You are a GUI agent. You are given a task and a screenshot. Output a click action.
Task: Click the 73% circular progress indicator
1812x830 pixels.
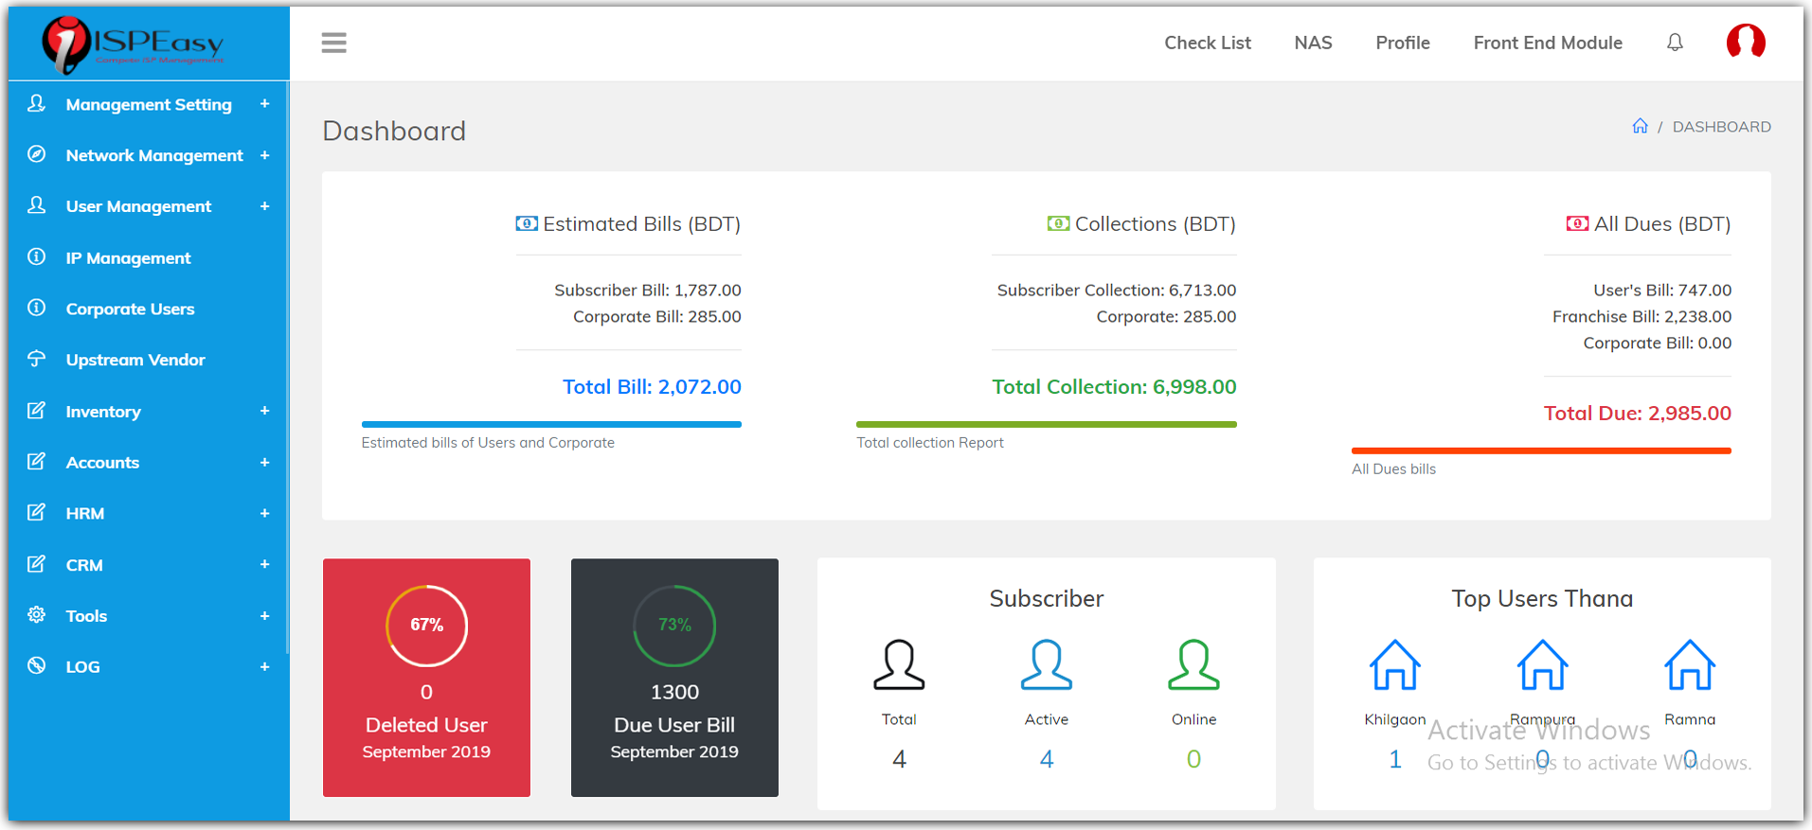[674, 626]
